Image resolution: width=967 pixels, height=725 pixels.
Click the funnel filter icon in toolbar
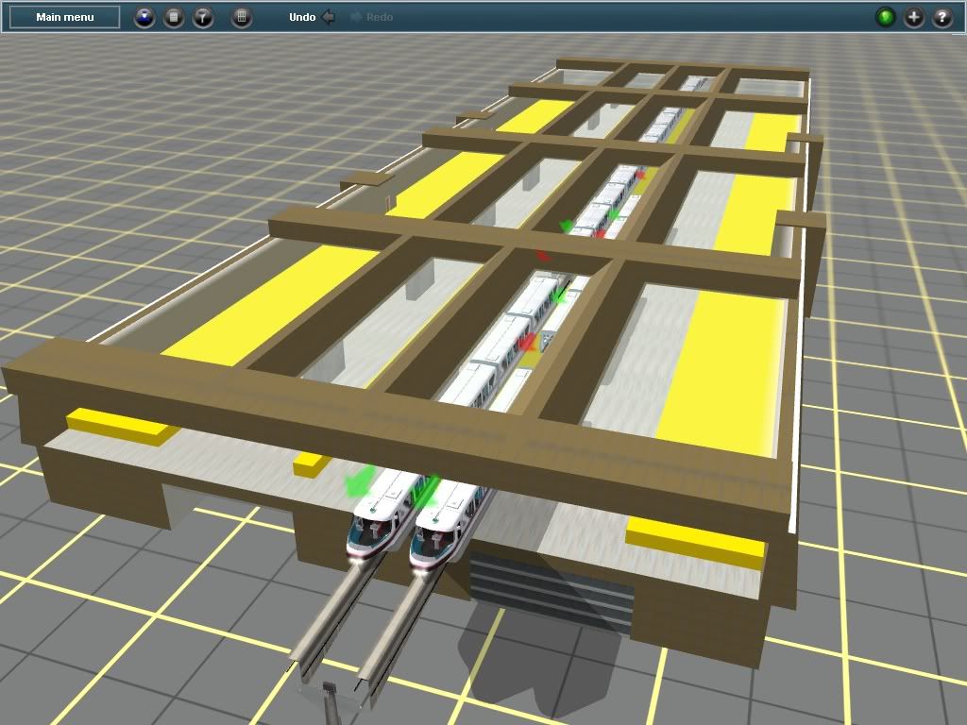(x=203, y=17)
